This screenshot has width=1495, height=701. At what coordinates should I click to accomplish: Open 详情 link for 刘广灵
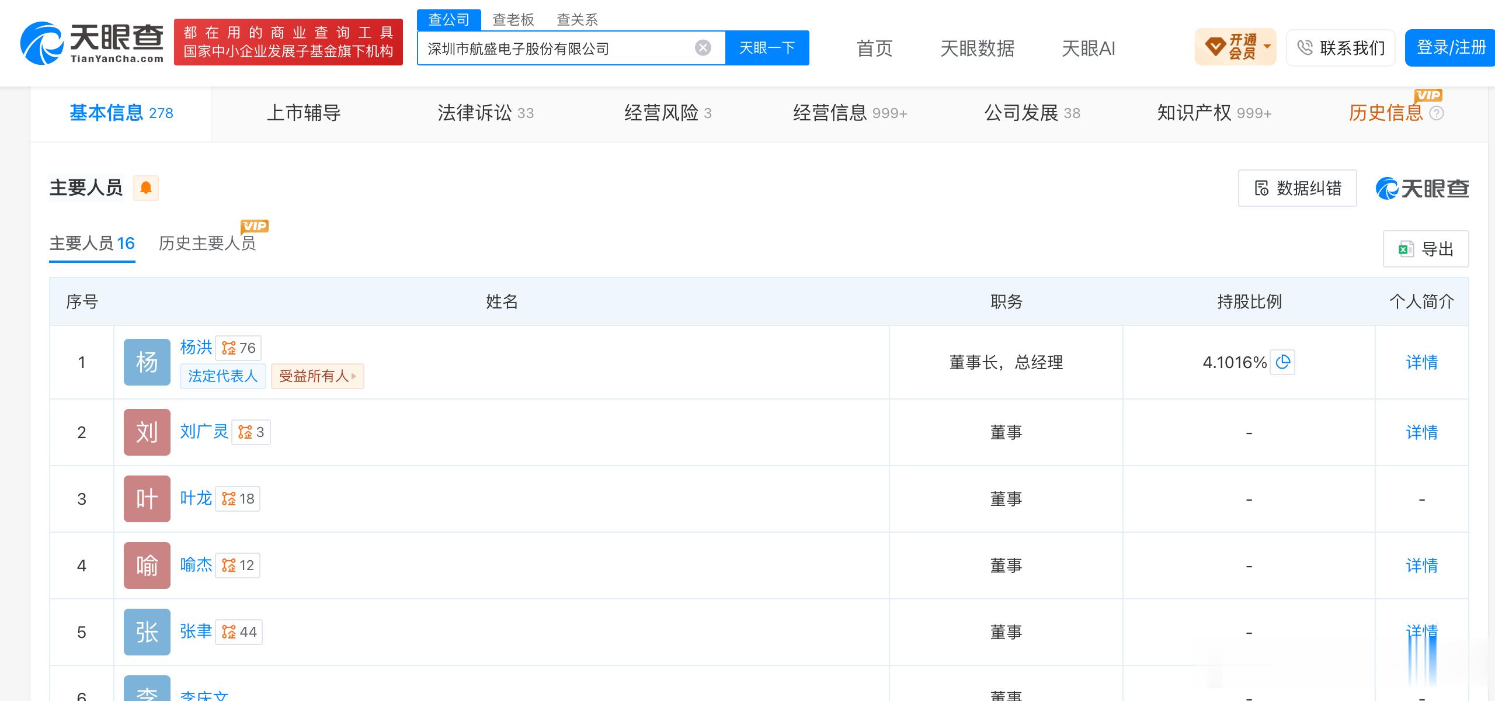[1422, 432]
